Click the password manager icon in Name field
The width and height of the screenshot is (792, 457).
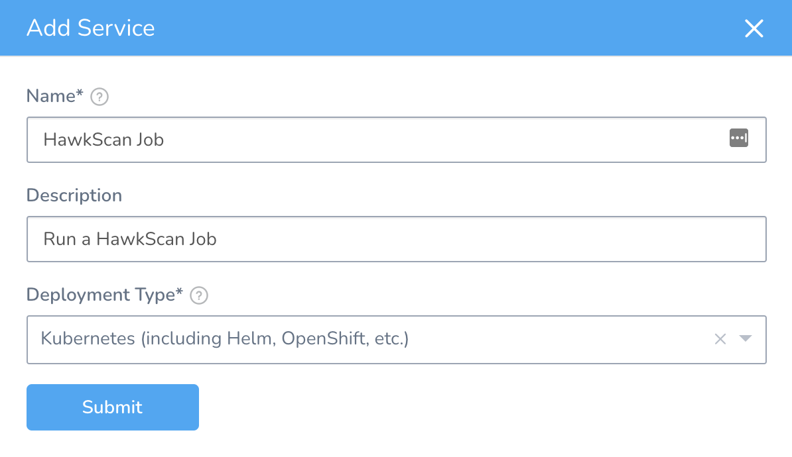click(x=738, y=138)
